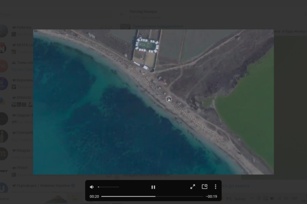Go back using the arrow beside Погляд Назара
307x204 pixels.
point(122,14)
